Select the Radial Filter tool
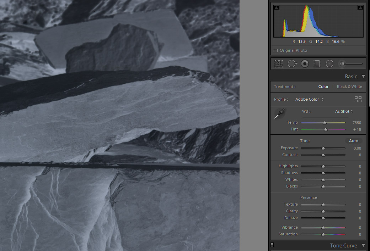Image resolution: width=370 pixels, height=251 pixels. 329,64
